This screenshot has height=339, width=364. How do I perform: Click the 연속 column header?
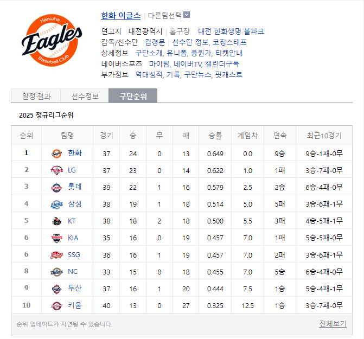(x=280, y=135)
